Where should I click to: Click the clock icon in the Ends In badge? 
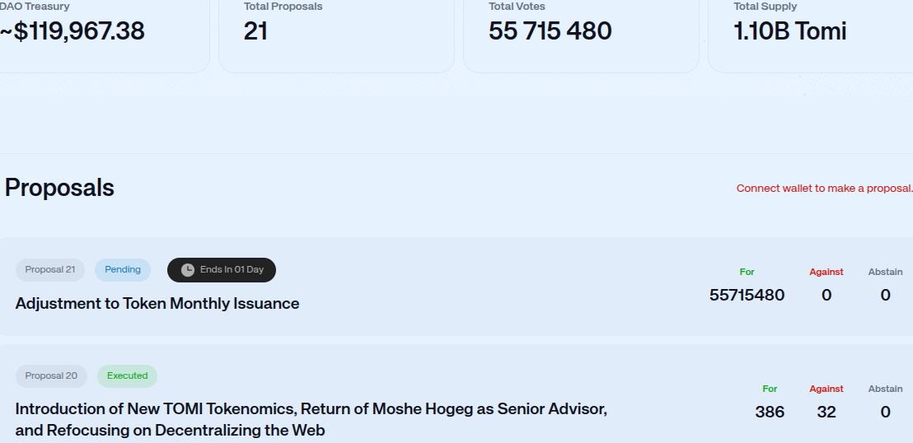(188, 270)
